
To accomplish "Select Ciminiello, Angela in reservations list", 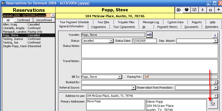I will (x=14, y=28).
